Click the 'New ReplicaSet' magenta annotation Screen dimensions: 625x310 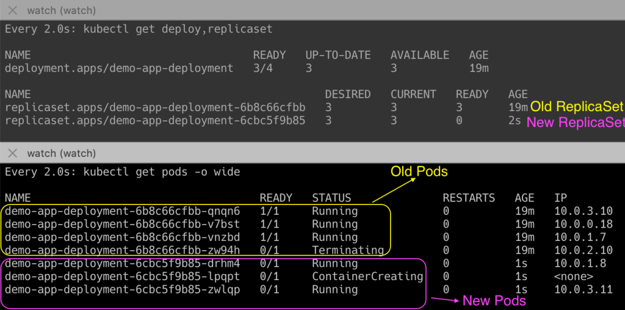[576, 122]
